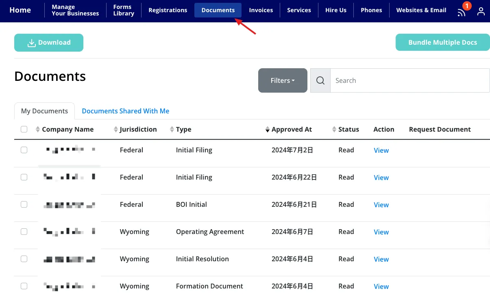490x297 pixels.
Task: Click the Bundle Multiple Docs button
Action: [x=442, y=42]
